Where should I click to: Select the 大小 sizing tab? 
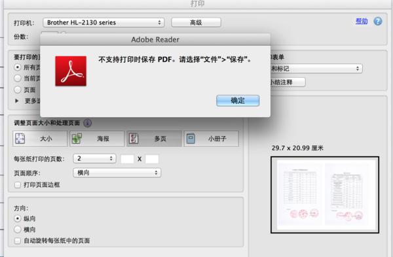40,139
